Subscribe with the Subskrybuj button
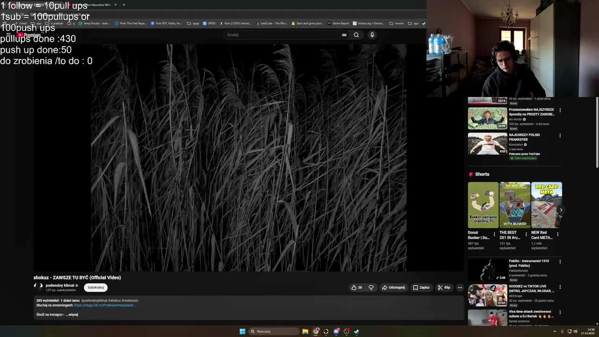This screenshot has height=337, width=599. (x=96, y=287)
